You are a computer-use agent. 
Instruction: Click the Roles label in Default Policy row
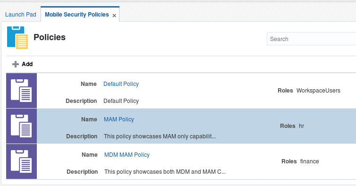(285, 91)
